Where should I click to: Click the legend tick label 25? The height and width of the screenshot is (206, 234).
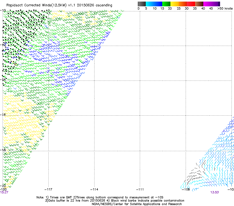[x=179, y=9]
